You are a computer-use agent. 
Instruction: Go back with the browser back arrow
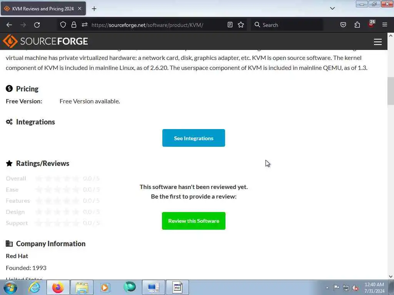pyautogui.click(x=9, y=25)
